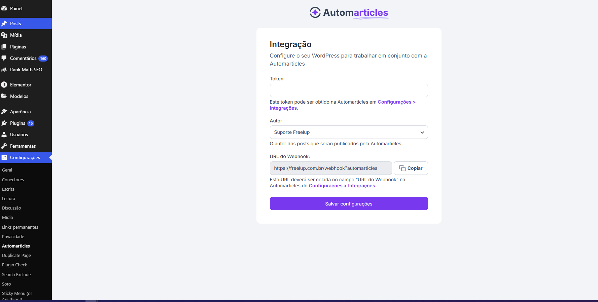The height and width of the screenshot is (302, 598).
Task: Follow Configurações > Integrações link under Token
Action: [x=343, y=105]
